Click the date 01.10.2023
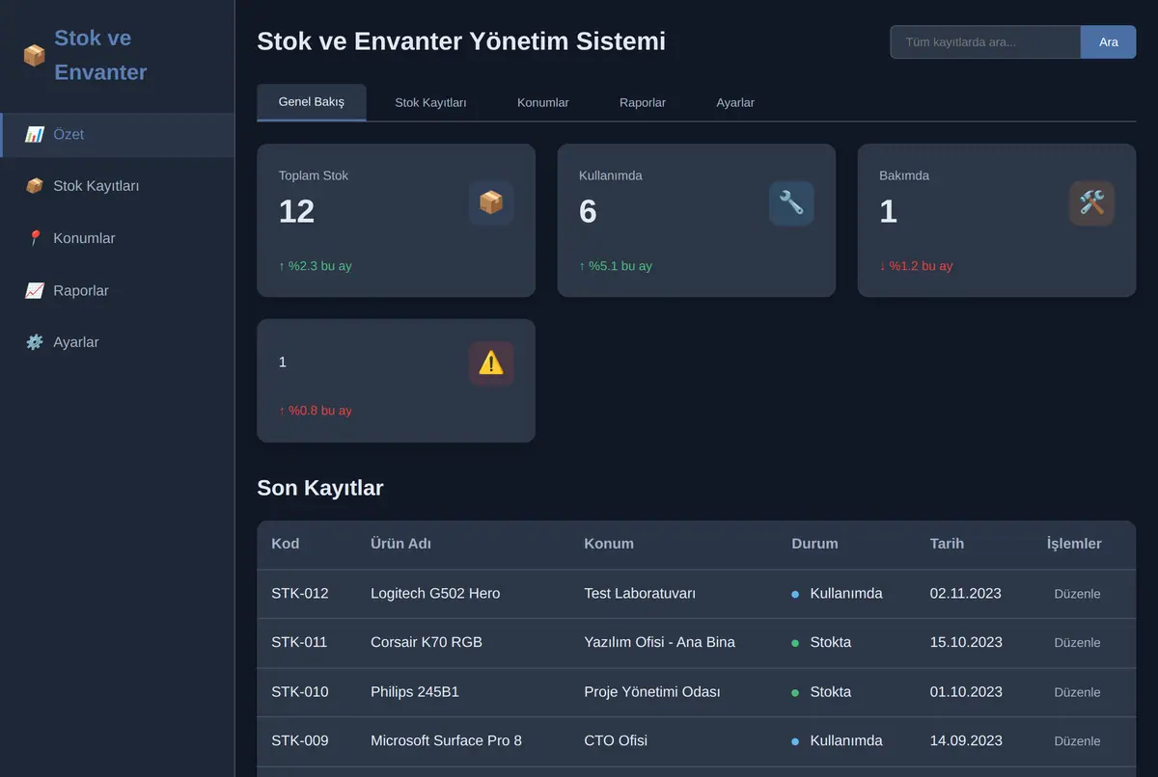 pyautogui.click(x=966, y=692)
